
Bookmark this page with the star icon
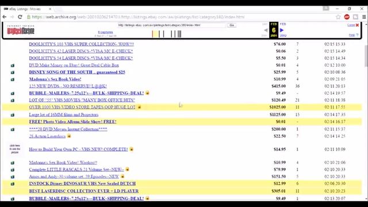pos(338,17)
